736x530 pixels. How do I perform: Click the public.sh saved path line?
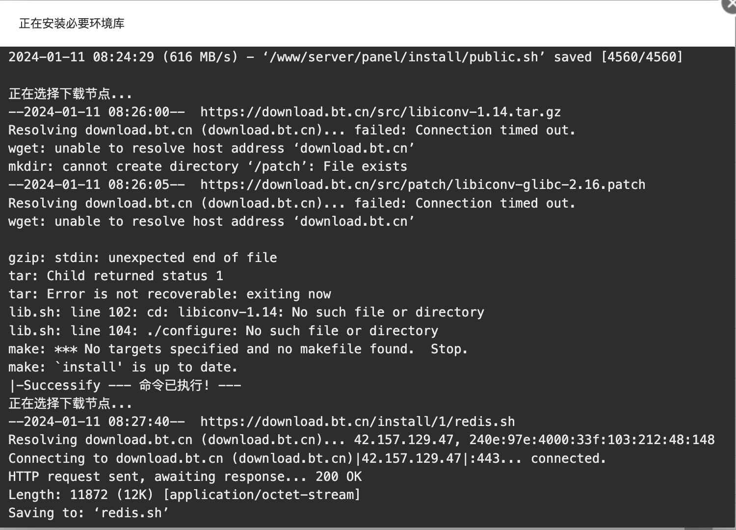345,57
